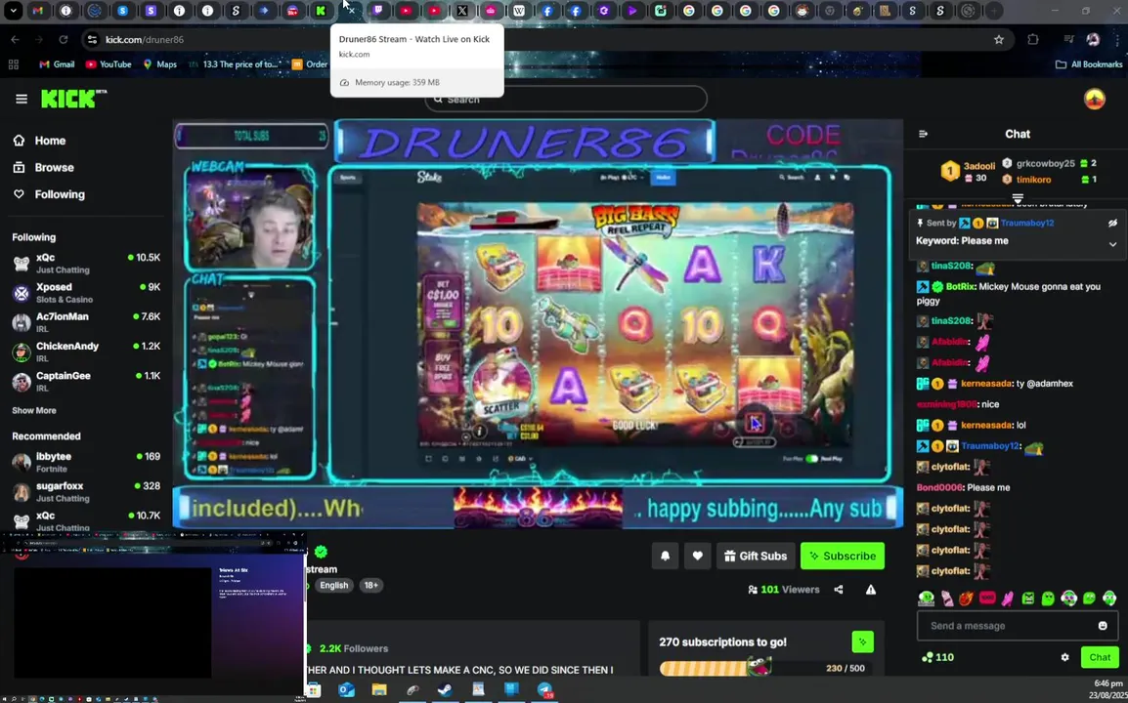1128x703 pixels.
Task: Open recommended channel ibbytee
Action: click(86, 462)
